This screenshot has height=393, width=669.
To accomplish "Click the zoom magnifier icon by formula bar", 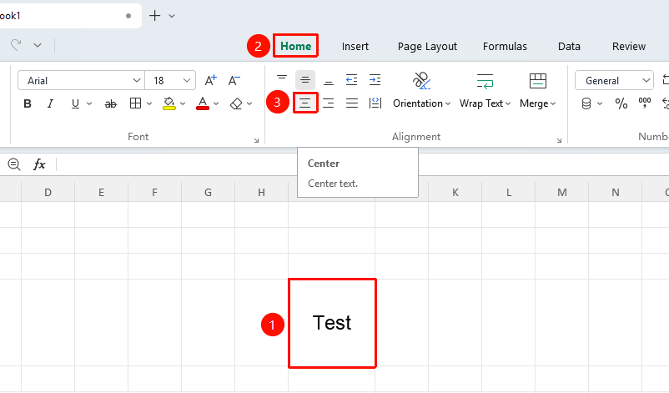I will pos(14,164).
